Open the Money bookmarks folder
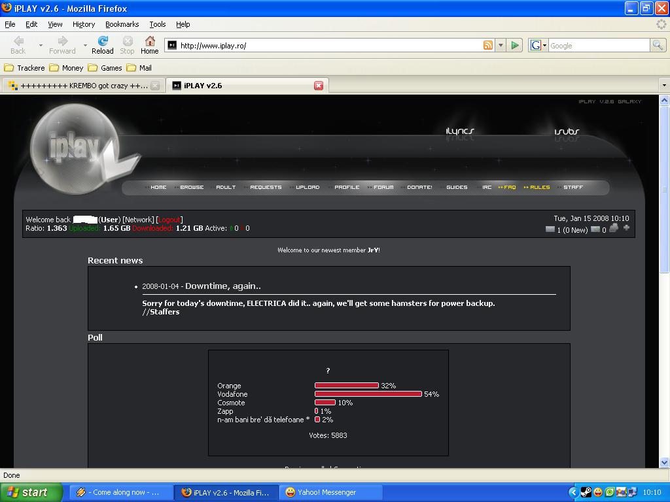The width and height of the screenshot is (670, 502). pos(66,68)
